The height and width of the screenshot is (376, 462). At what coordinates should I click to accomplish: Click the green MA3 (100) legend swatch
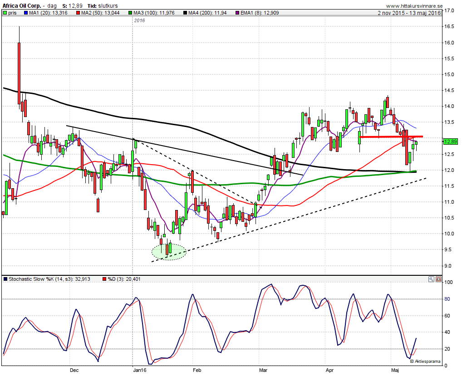click(x=130, y=13)
